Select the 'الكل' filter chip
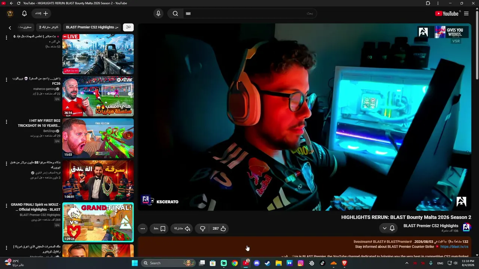 tap(128, 27)
